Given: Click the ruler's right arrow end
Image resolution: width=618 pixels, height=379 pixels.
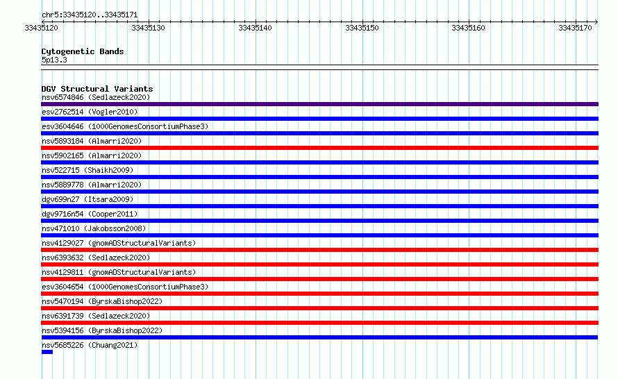Looking at the screenshot, I should pos(596,22).
